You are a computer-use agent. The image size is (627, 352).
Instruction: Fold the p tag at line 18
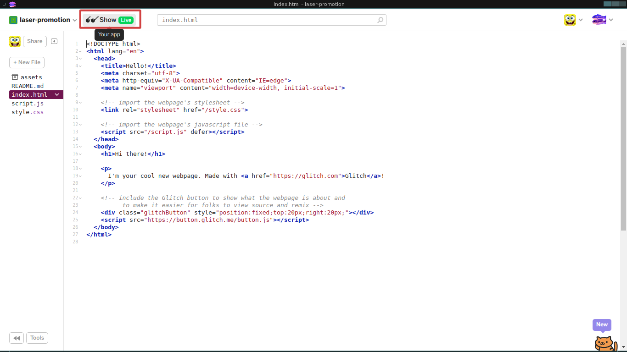(x=80, y=169)
